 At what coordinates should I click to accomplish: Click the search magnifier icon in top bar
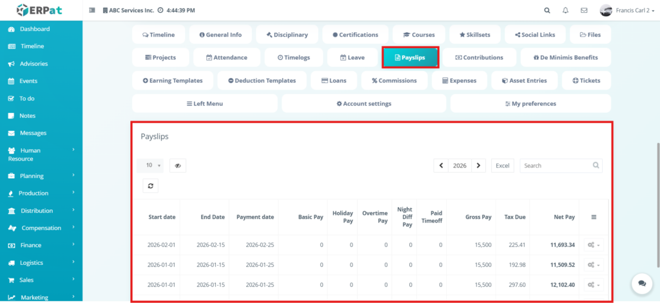click(547, 10)
